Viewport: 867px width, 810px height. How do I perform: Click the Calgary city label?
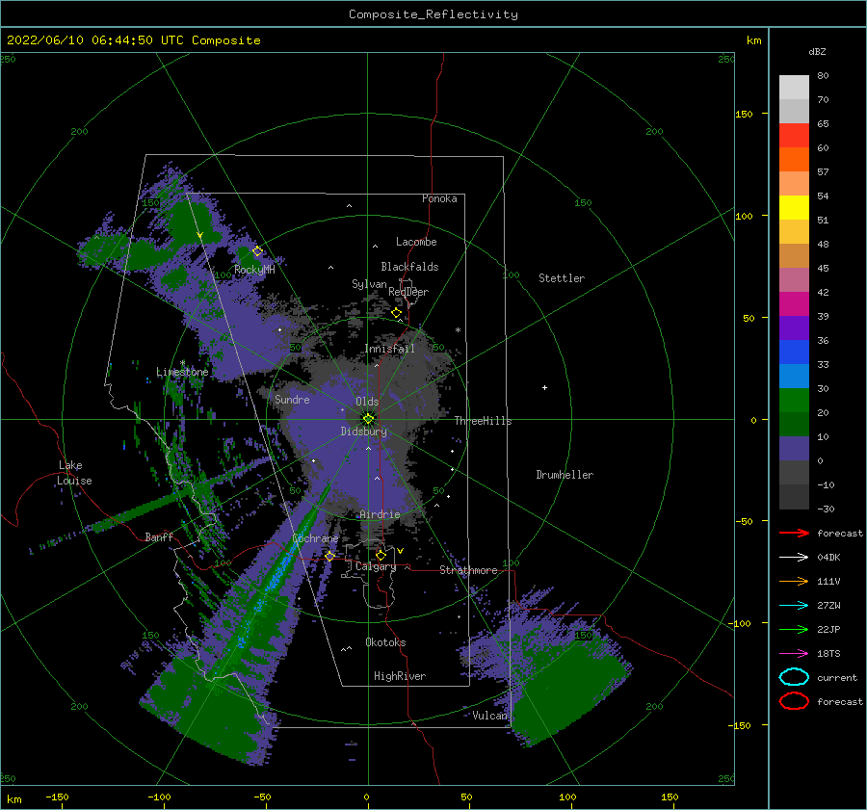click(x=376, y=566)
